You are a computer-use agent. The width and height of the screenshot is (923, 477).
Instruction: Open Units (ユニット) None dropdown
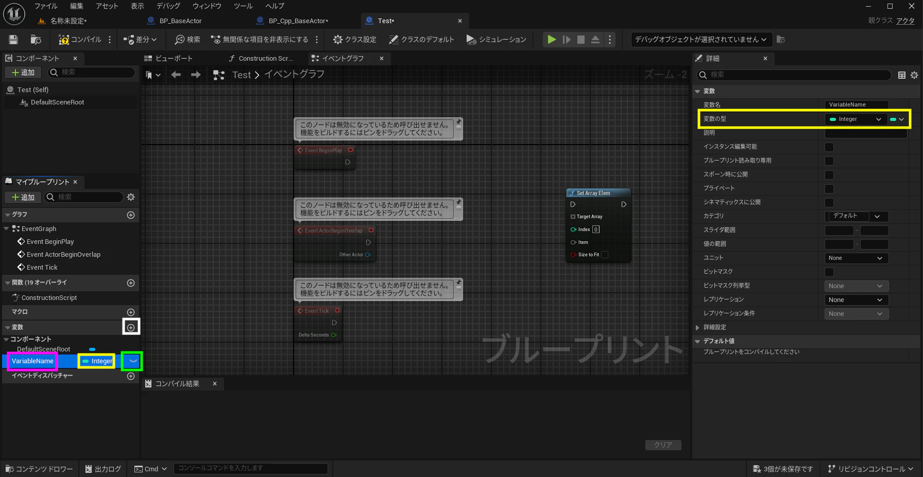click(x=857, y=258)
